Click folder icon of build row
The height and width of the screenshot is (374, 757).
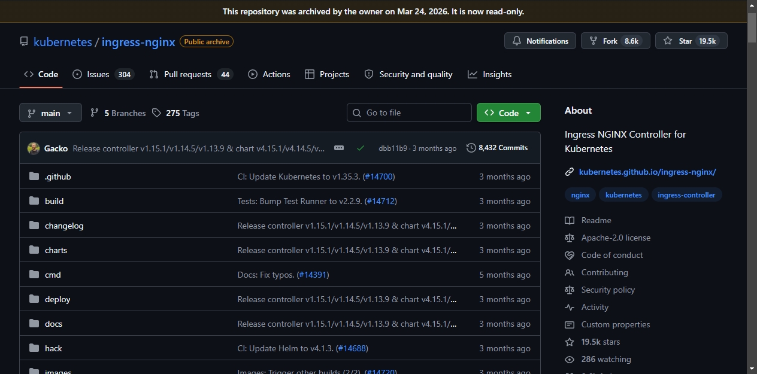34,201
